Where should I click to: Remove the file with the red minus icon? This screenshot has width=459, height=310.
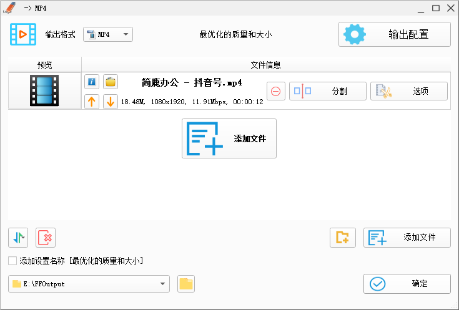click(276, 91)
